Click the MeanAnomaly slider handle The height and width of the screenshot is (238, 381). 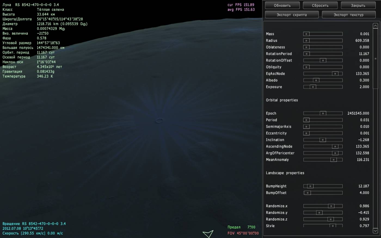333,160
